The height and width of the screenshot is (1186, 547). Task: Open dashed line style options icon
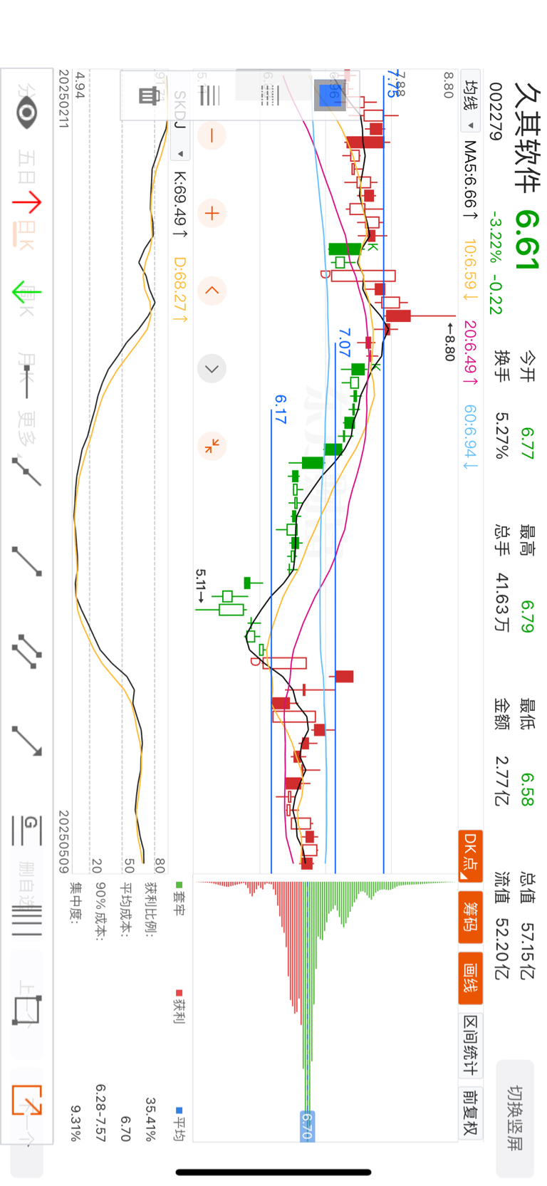[271, 95]
